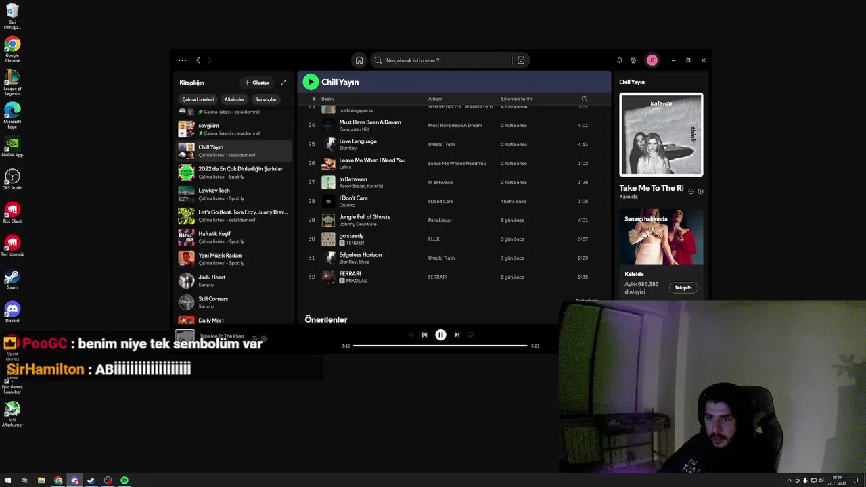The height and width of the screenshot is (487, 866).
Task: Open Daily Mix 1 in library
Action: (234, 320)
